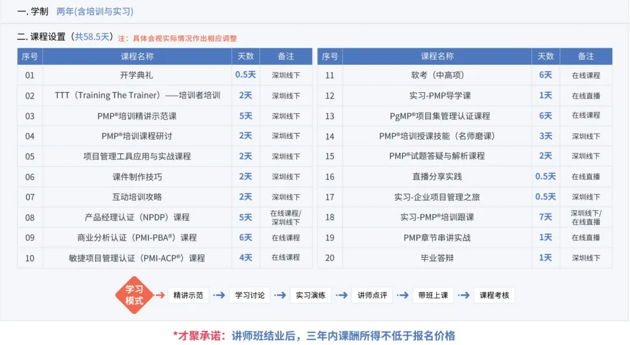Select the 学习讨论 step box
Screen dimensions: 630x345
250,295
